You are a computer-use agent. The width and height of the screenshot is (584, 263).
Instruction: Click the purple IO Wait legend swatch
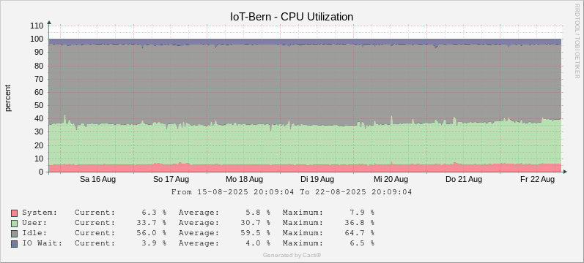15,244
